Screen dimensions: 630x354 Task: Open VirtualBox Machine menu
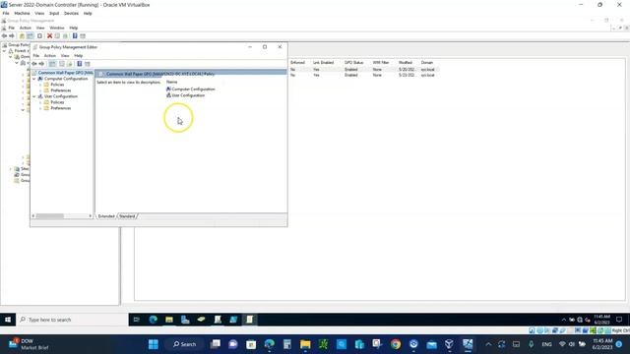pyautogui.click(x=22, y=13)
